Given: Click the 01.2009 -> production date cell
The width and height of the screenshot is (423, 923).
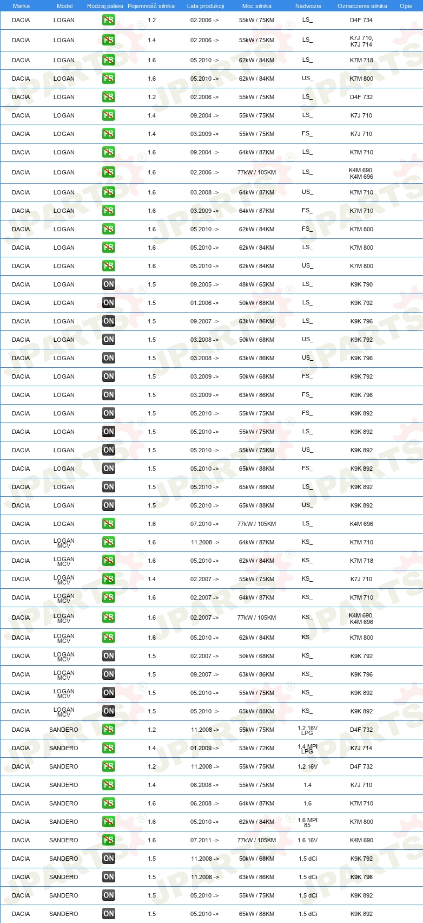Looking at the screenshot, I should [204, 748].
